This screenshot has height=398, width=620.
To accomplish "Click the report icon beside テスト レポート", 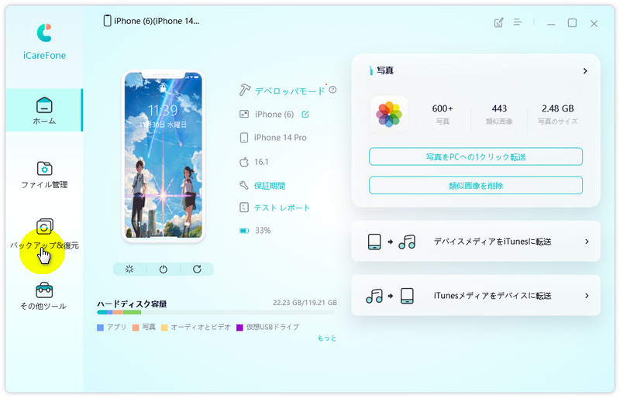I will [x=244, y=207].
